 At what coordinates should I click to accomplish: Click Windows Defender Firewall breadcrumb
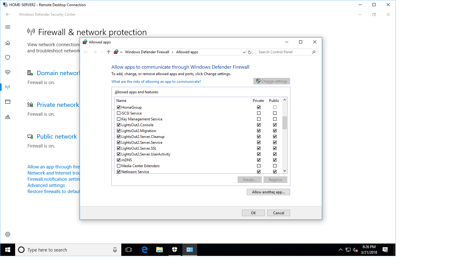147,52
